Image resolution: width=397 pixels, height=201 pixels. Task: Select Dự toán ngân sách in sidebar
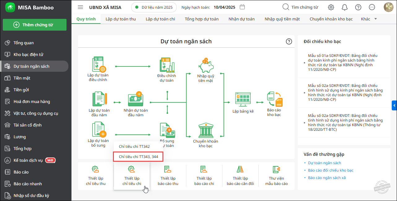click(x=35, y=66)
